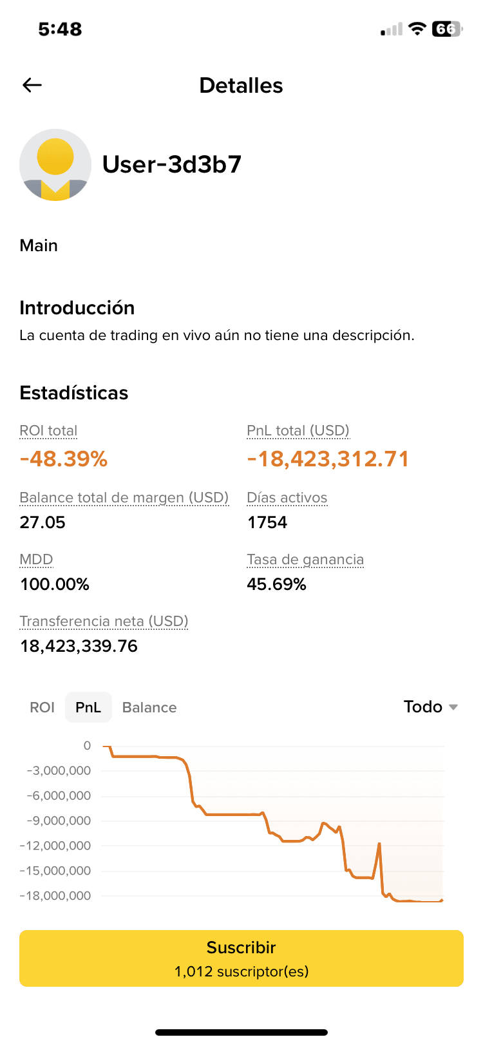The image size is (483, 1046).
Task: Tap the Transferencia neta (USD) label
Action: point(104,621)
